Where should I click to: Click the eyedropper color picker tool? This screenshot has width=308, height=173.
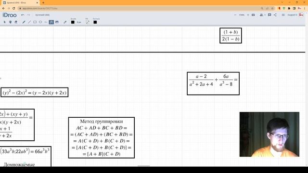click(x=65, y=22)
